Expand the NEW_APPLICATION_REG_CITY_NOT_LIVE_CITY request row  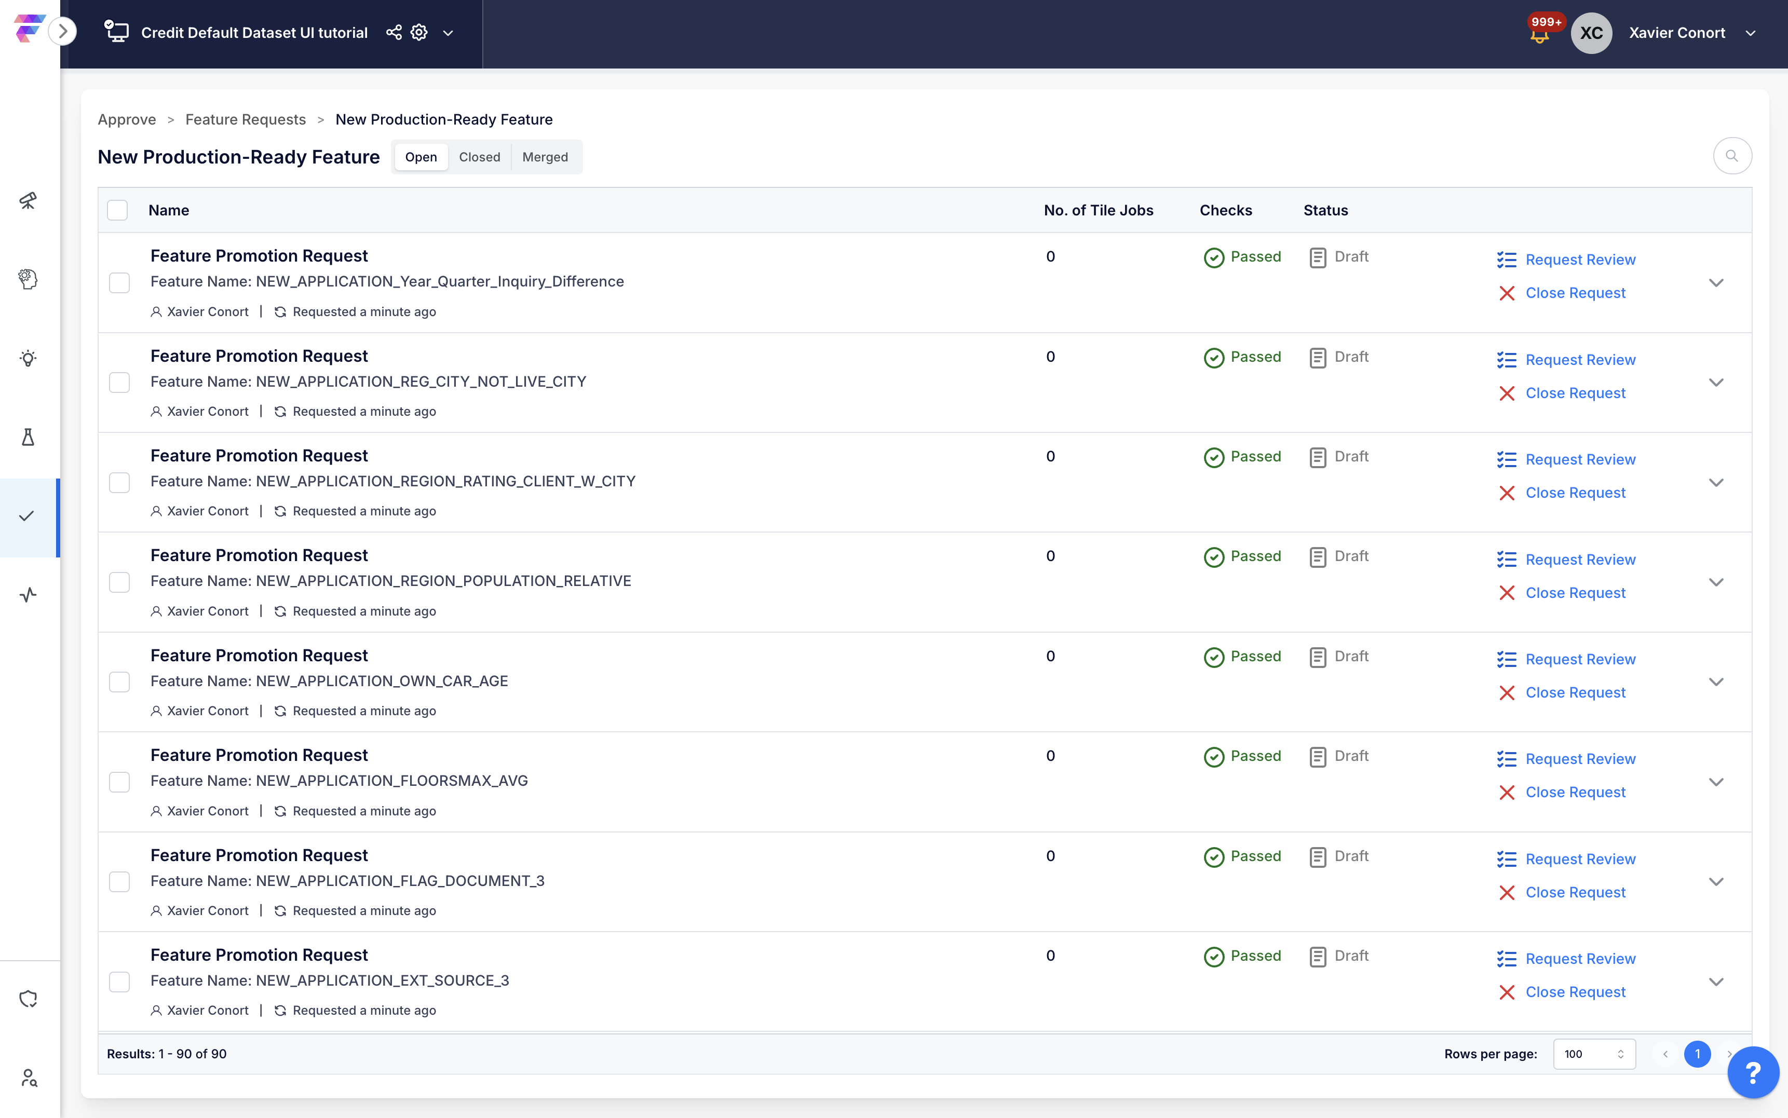click(x=1715, y=383)
